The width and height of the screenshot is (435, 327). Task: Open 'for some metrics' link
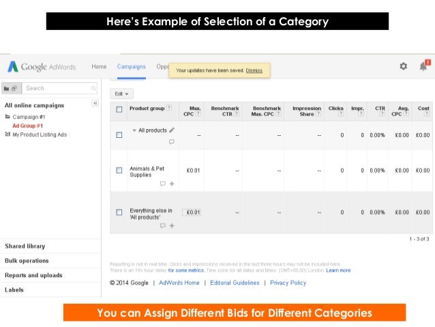tap(186, 270)
